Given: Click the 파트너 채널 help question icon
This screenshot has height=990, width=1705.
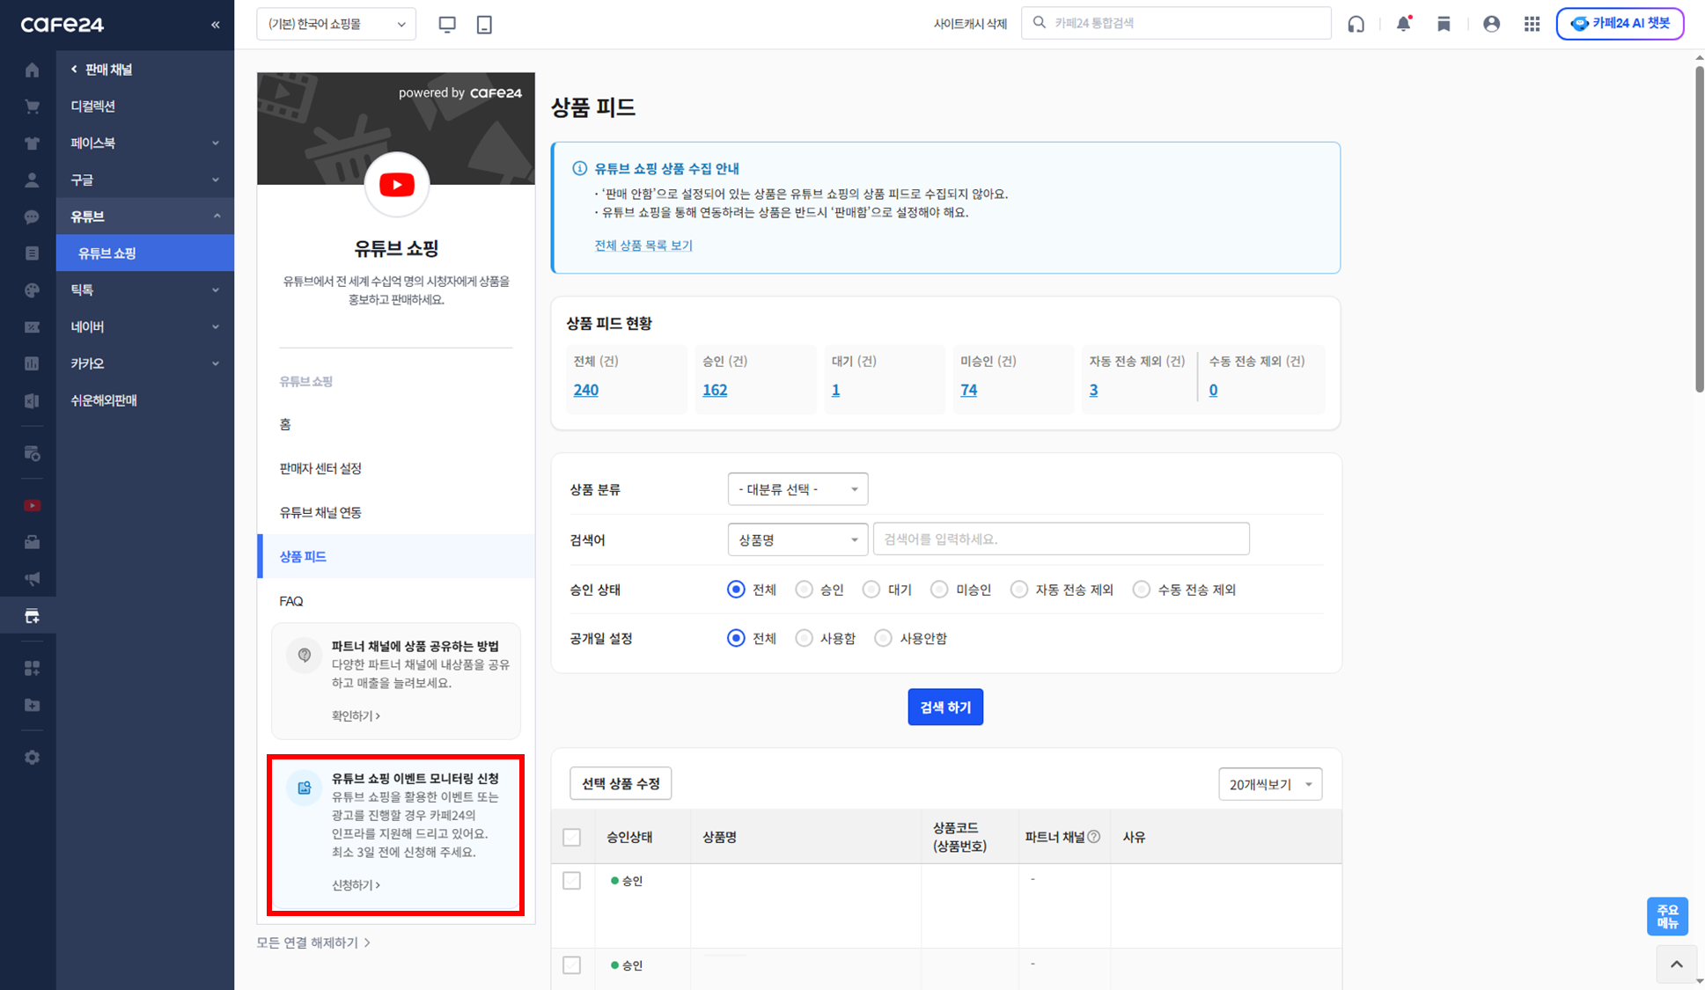Looking at the screenshot, I should click(x=1094, y=837).
